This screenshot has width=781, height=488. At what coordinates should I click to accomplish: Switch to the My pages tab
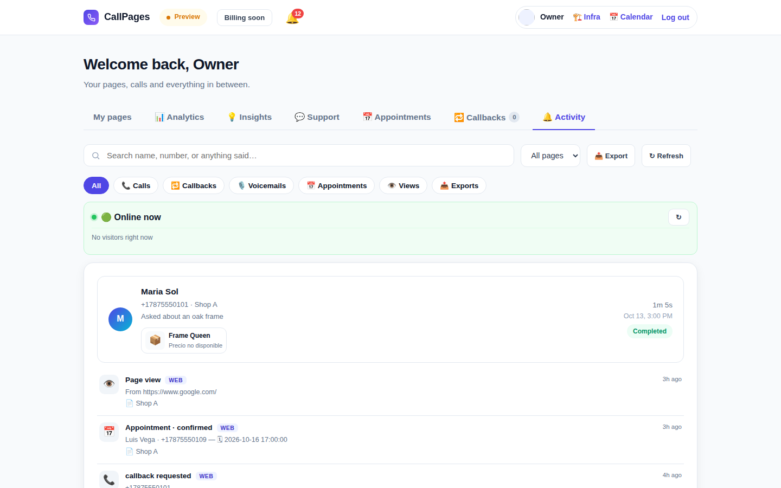(x=112, y=117)
